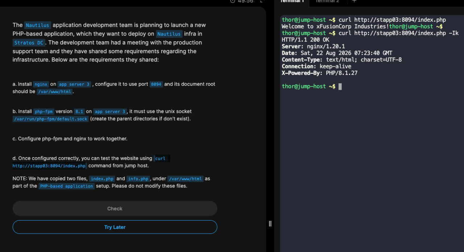
Task: Click the 'index.php' file label in the NOTE
Action: [102, 179]
